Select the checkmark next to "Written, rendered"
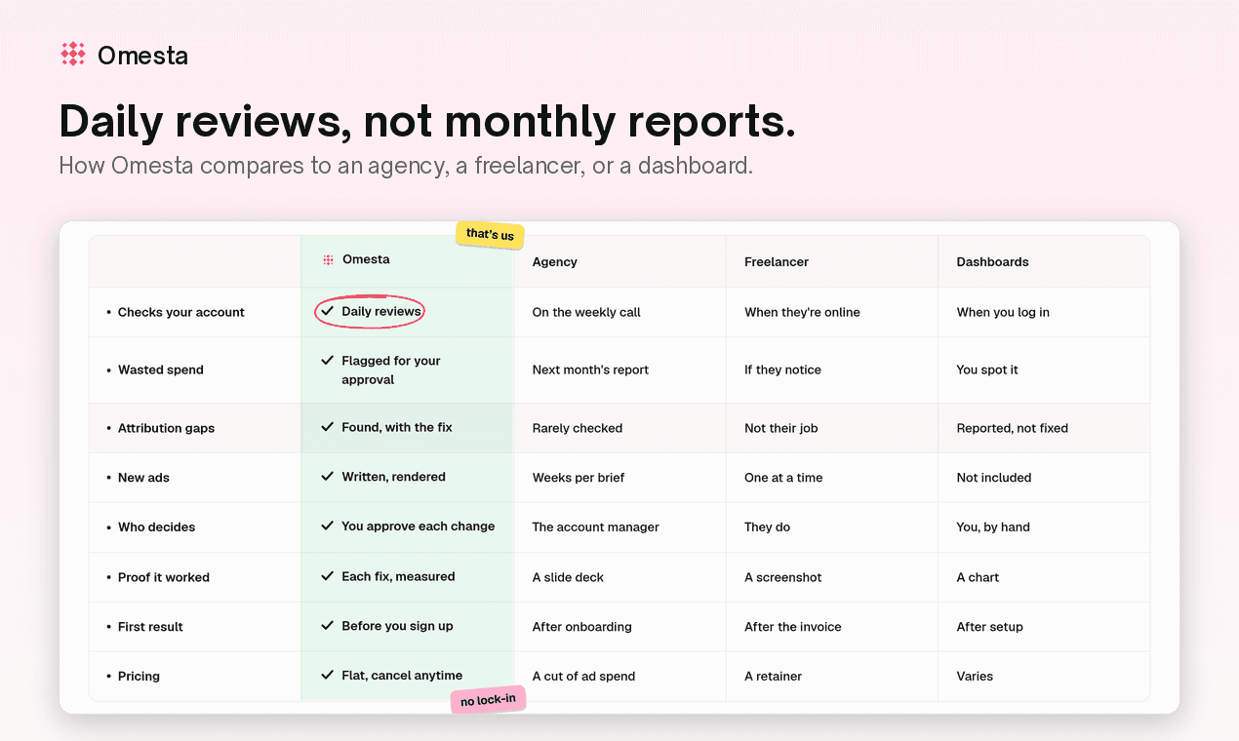The width and height of the screenshot is (1239, 741). coord(328,477)
